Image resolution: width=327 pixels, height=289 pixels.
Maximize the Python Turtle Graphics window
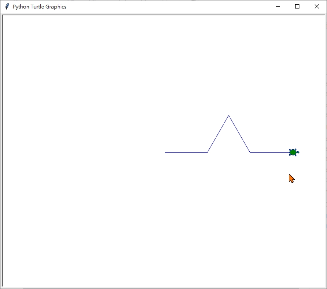tap(297, 7)
